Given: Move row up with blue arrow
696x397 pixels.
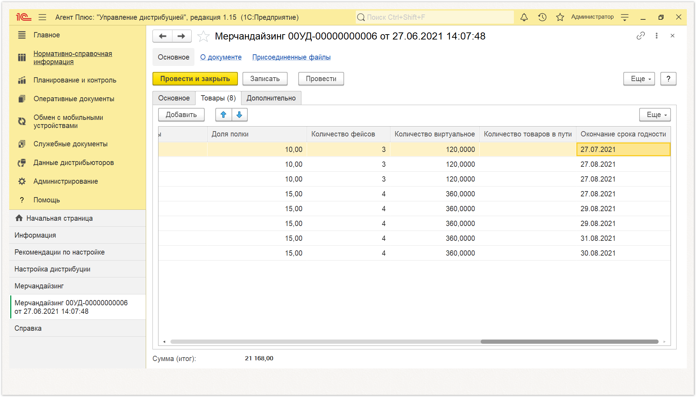Looking at the screenshot, I should point(223,115).
